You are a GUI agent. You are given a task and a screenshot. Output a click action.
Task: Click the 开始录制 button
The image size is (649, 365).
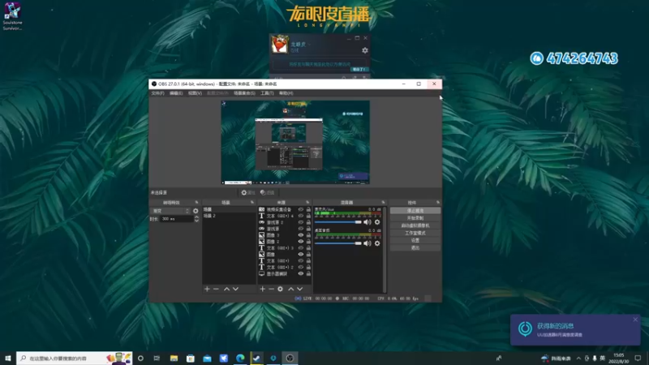[x=415, y=218]
